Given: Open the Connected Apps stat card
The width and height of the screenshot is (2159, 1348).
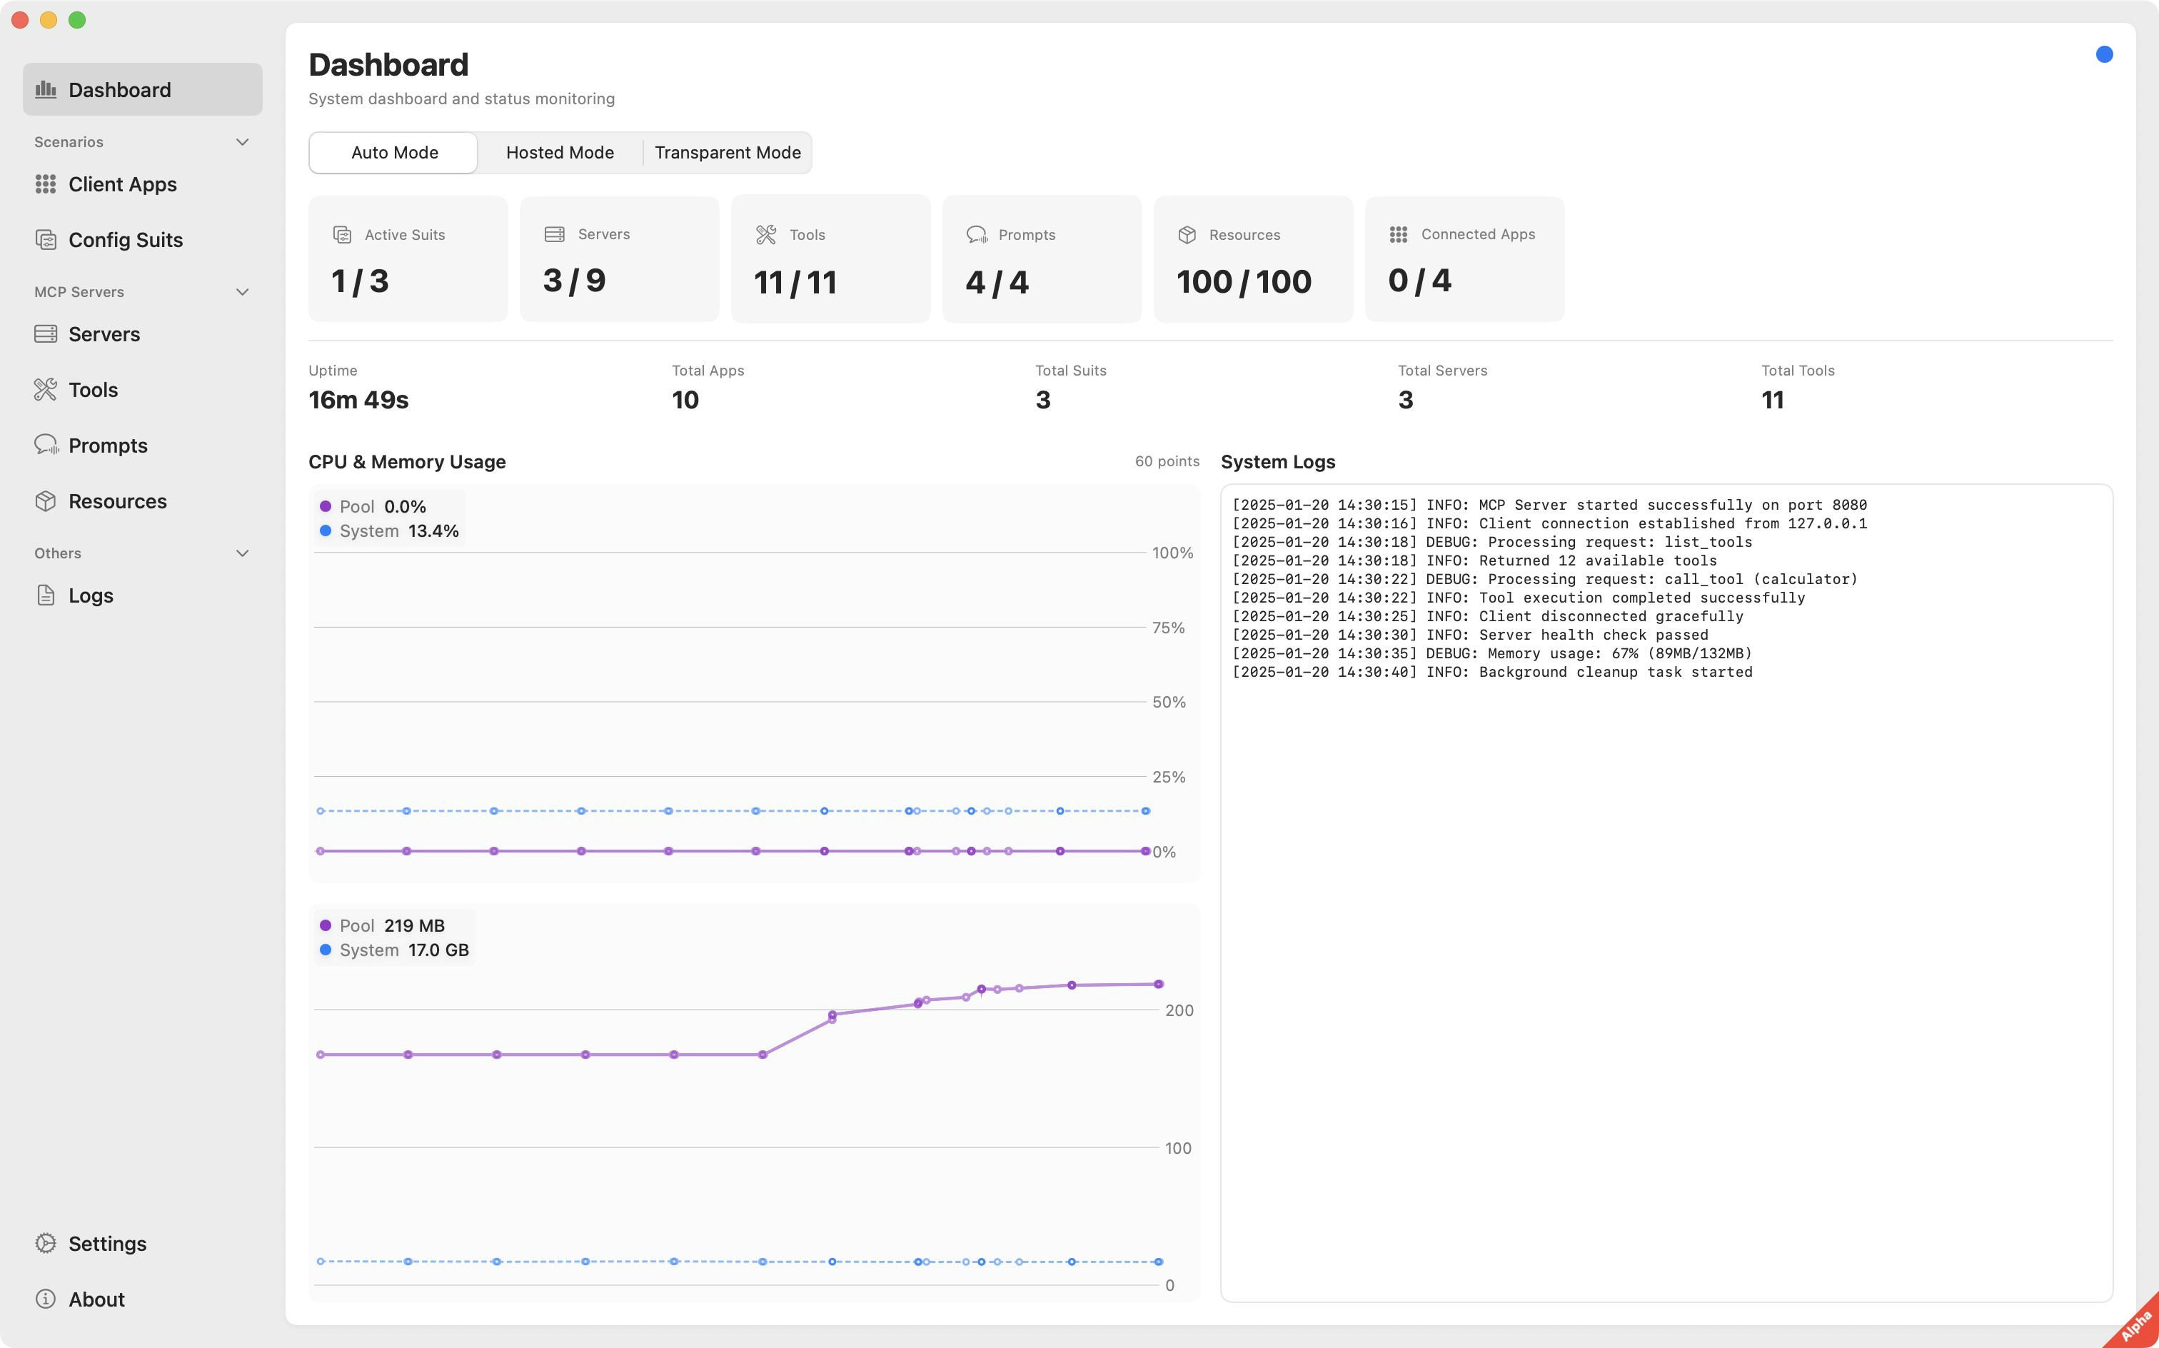Looking at the screenshot, I should pos(1464,258).
